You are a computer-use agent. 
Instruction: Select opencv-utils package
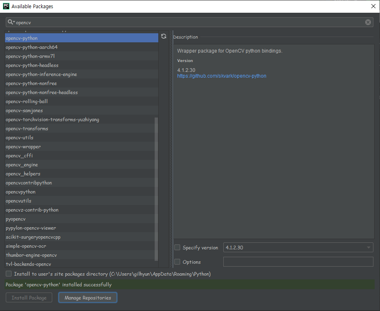[x=79, y=138]
